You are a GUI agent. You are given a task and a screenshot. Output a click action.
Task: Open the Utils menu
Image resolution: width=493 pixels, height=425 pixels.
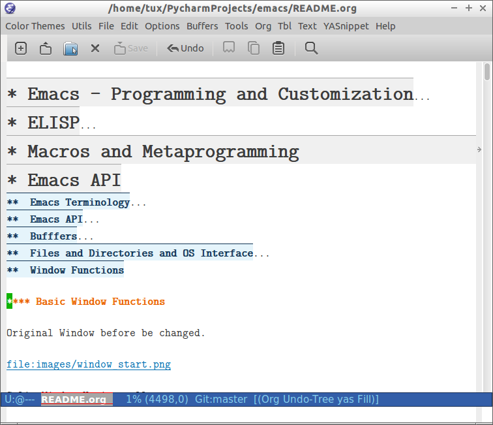pos(82,26)
